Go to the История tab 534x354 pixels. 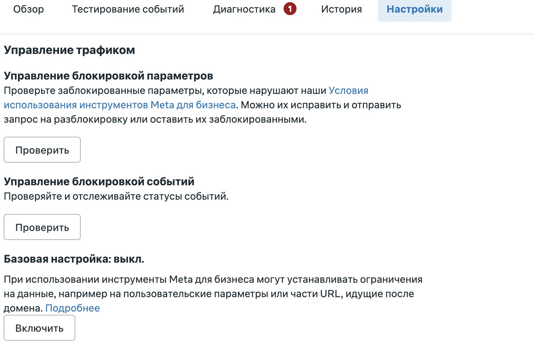342,9
